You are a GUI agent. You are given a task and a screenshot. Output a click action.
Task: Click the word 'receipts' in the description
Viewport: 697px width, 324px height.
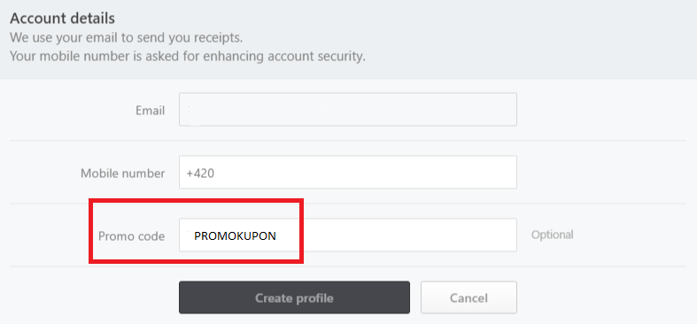[x=216, y=38]
